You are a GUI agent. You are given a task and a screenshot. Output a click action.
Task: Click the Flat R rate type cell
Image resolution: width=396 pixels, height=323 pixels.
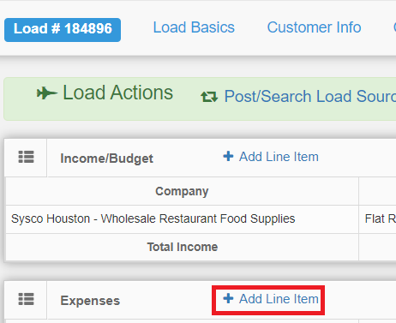pyautogui.click(x=380, y=218)
